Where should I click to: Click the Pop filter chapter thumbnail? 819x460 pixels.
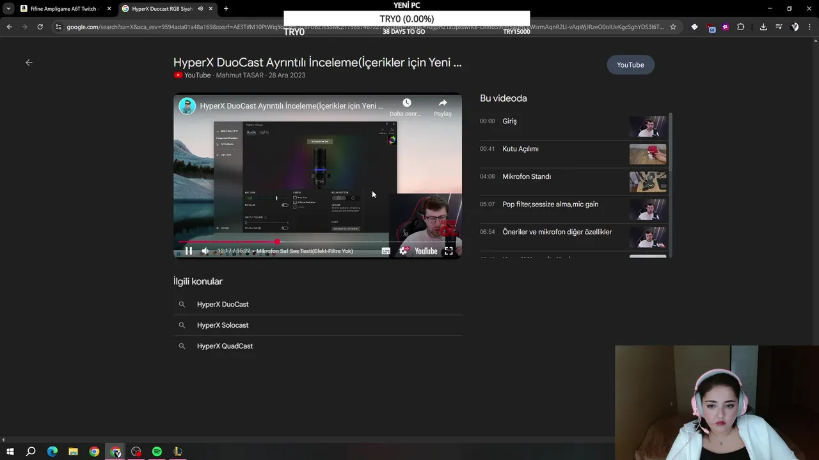pyautogui.click(x=648, y=210)
